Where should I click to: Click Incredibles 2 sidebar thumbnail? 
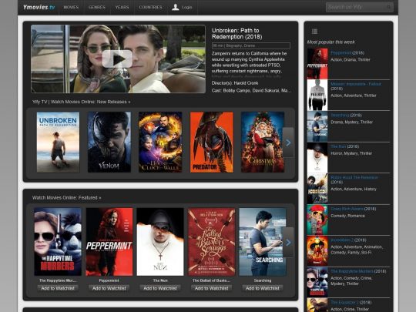(317, 251)
